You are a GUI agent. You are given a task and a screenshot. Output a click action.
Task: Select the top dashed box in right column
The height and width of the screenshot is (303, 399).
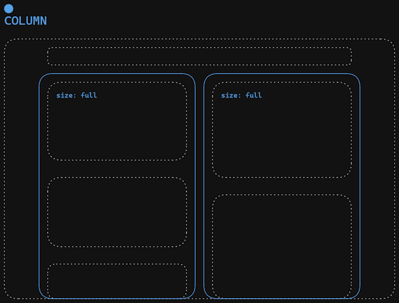[x=281, y=139]
